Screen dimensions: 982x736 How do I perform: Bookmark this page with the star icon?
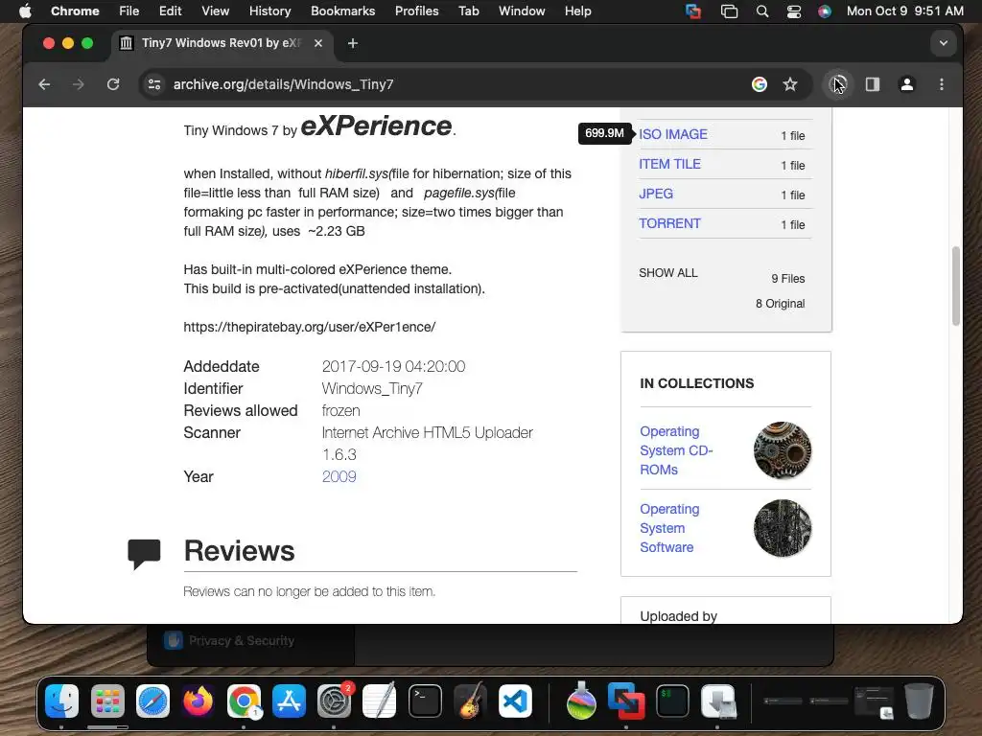pos(790,84)
